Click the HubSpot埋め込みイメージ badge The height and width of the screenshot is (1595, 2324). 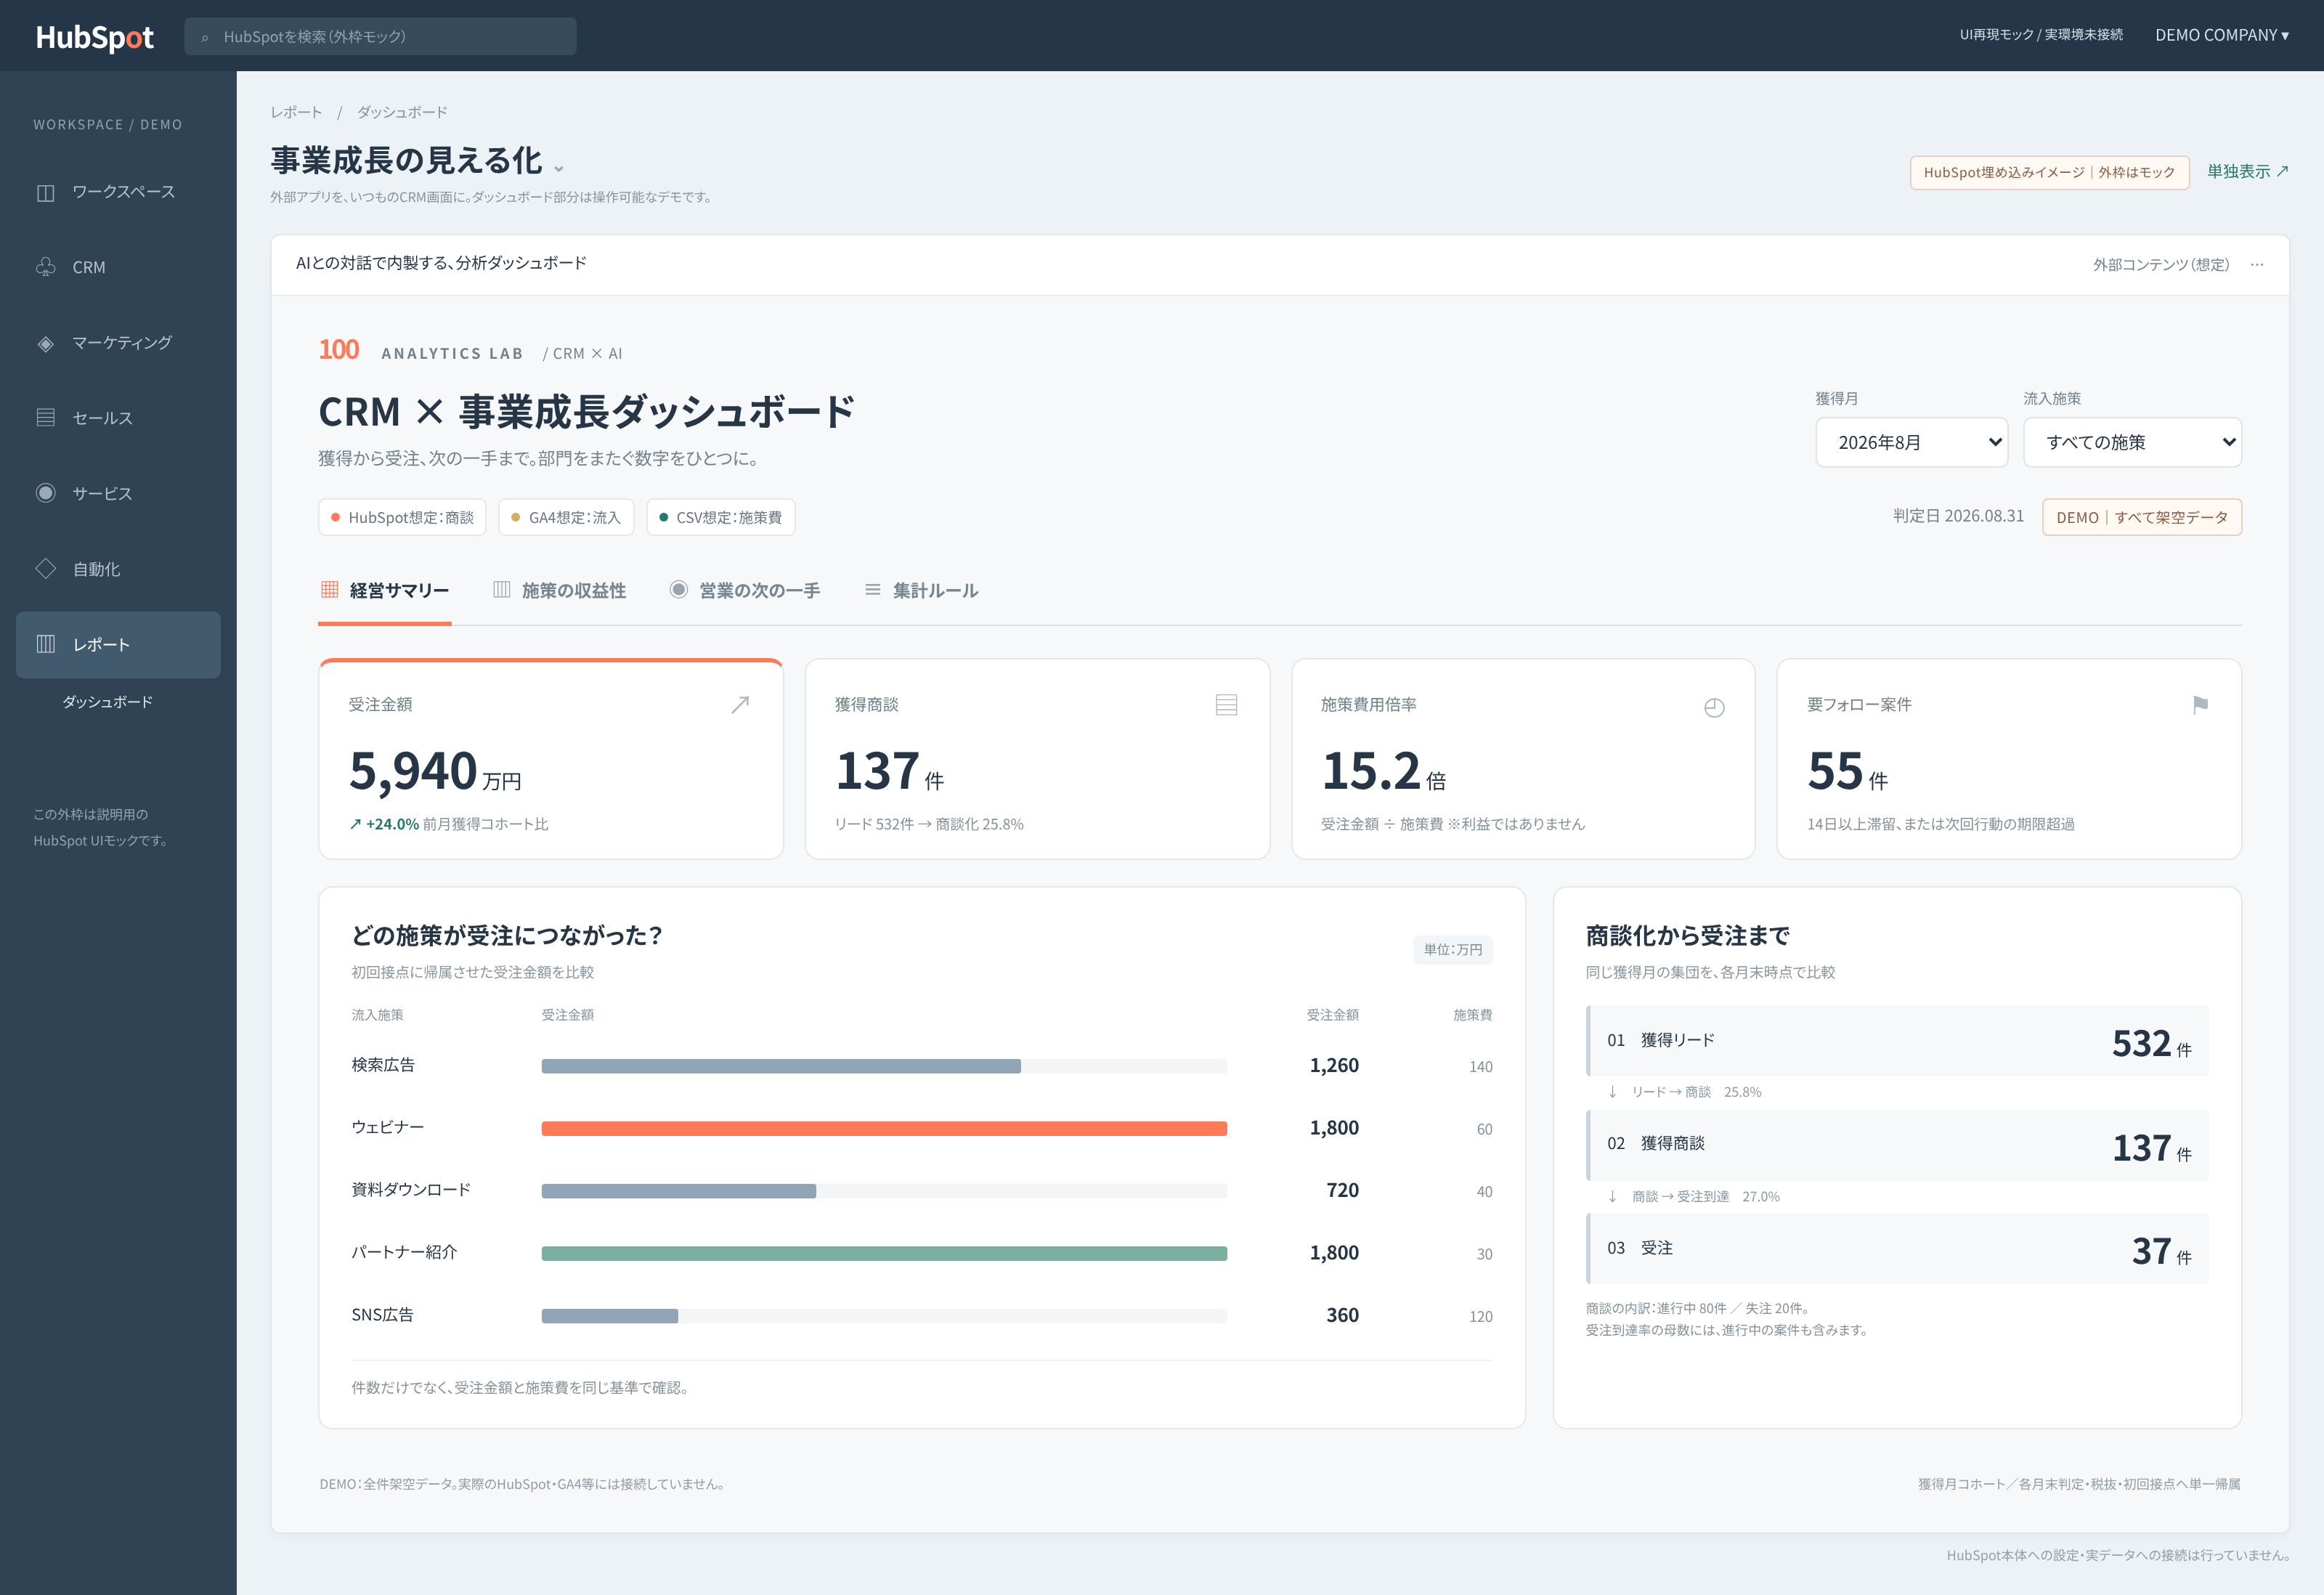pyautogui.click(x=2050, y=172)
